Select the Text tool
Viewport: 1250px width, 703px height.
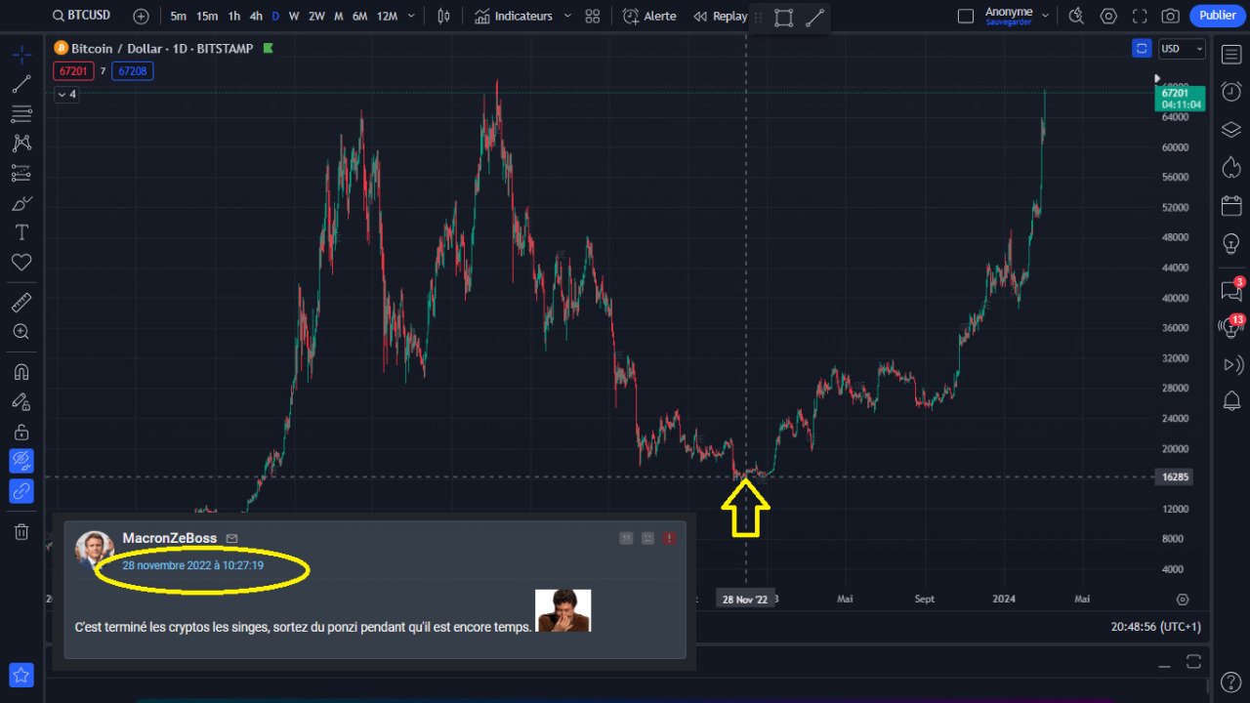pyautogui.click(x=21, y=232)
